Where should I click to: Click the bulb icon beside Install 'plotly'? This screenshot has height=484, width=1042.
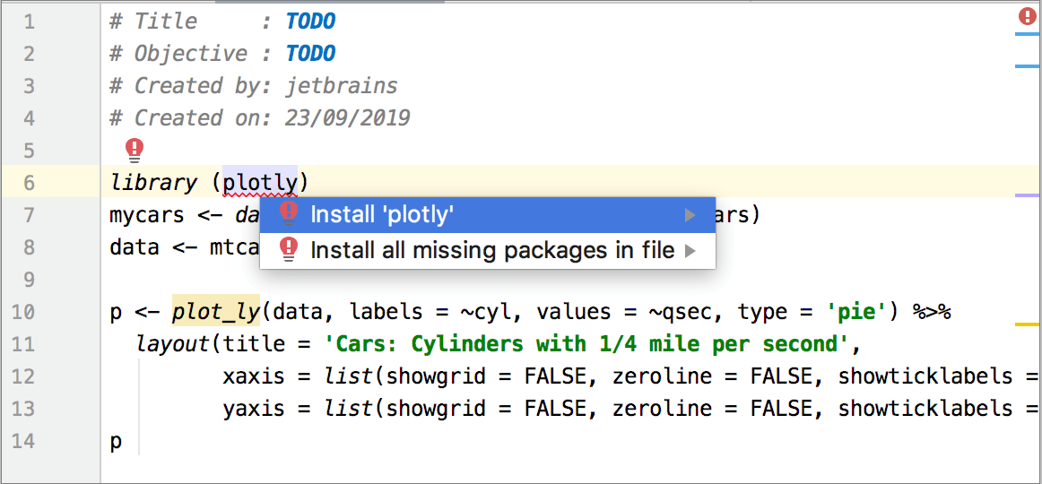(x=288, y=213)
